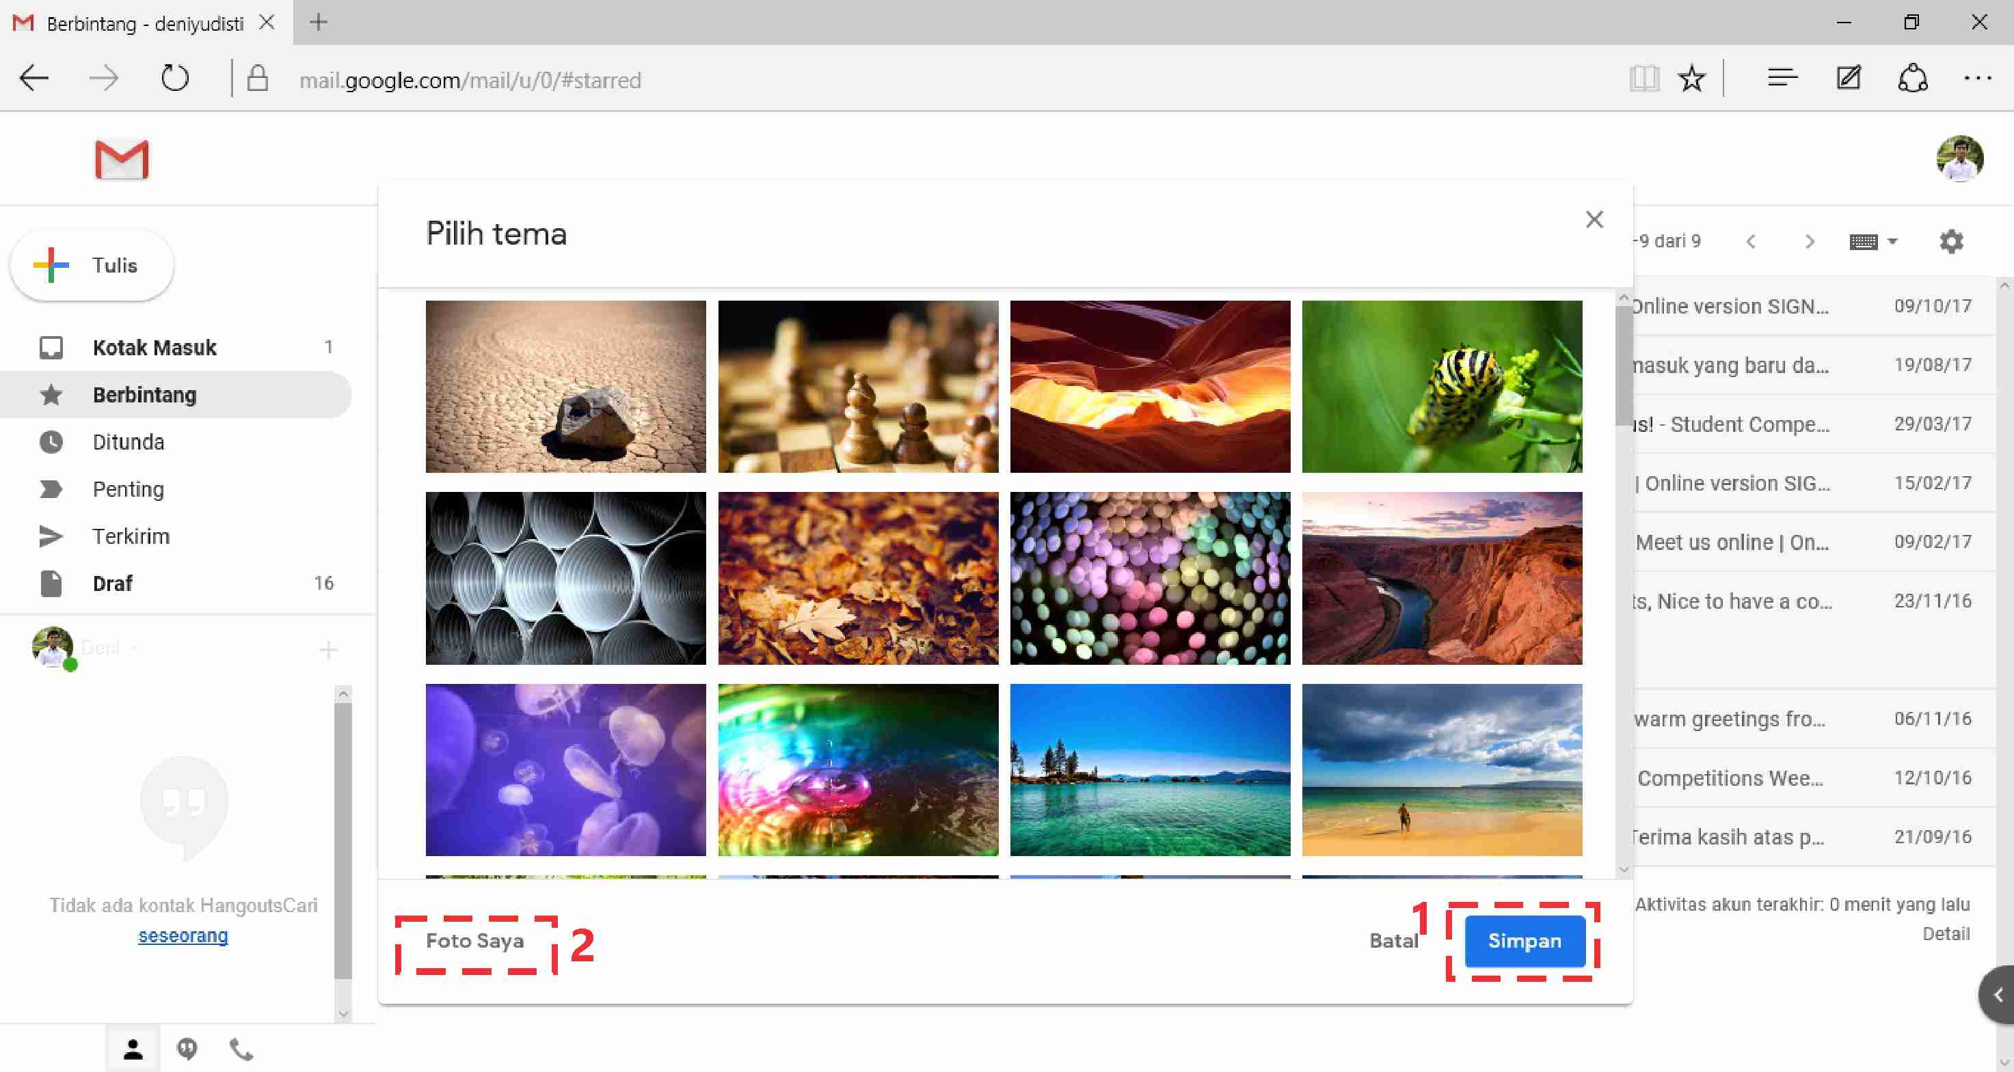Screen dimensions: 2014x1072
Task: Refresh the page with reload icon
Action: 174,79
